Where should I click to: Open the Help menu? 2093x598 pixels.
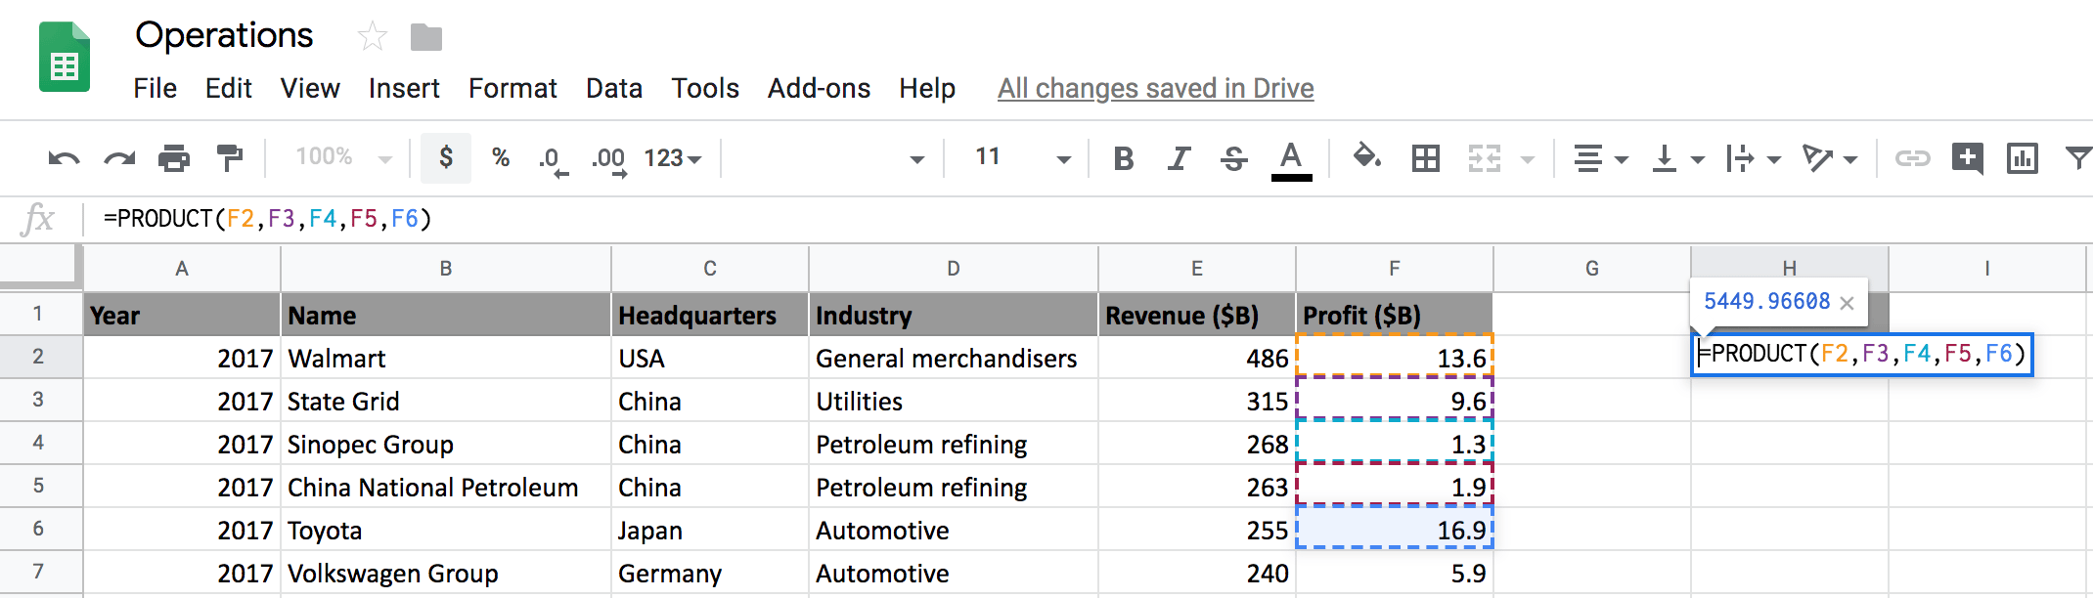point(927,88)
